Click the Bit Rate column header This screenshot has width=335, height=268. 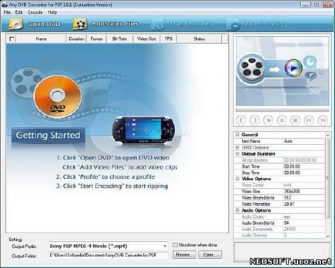tap(119, 39)
